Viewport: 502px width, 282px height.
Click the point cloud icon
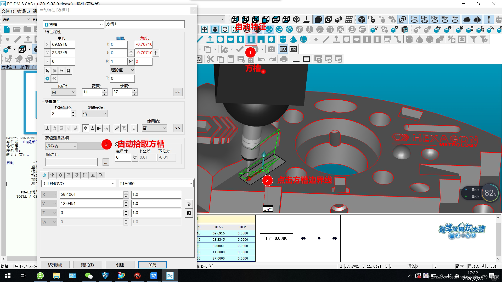[467, 19]
